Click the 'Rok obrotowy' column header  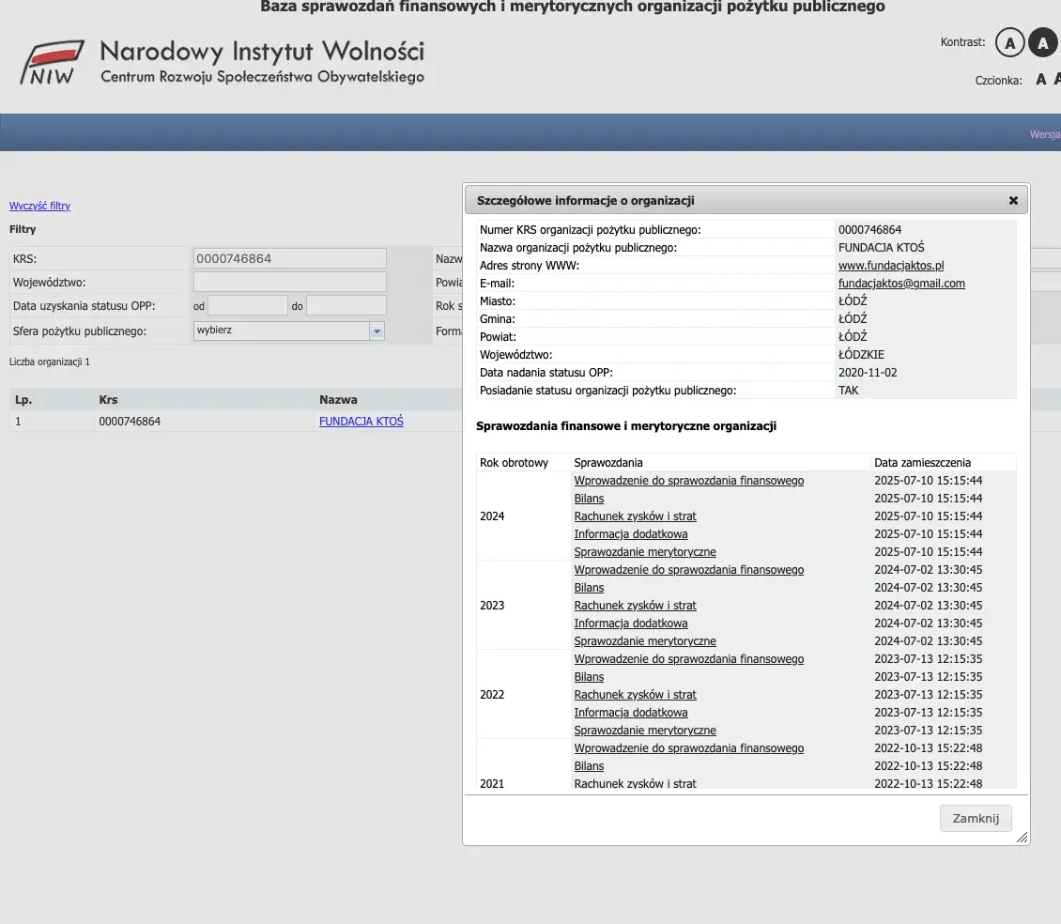point(514,463)
